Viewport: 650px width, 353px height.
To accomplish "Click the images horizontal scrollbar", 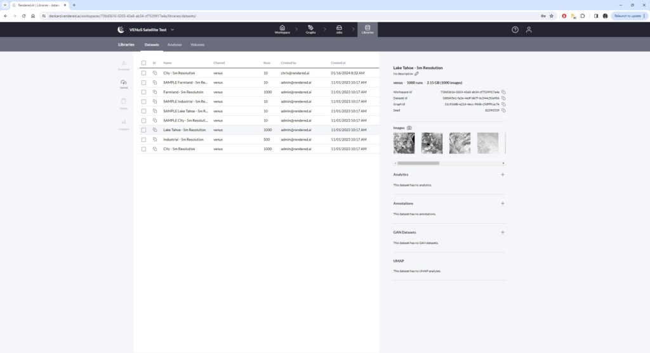I will coord(419,163).
